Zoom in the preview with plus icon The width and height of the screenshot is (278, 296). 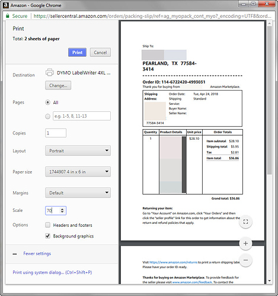[x=245, y=243]
